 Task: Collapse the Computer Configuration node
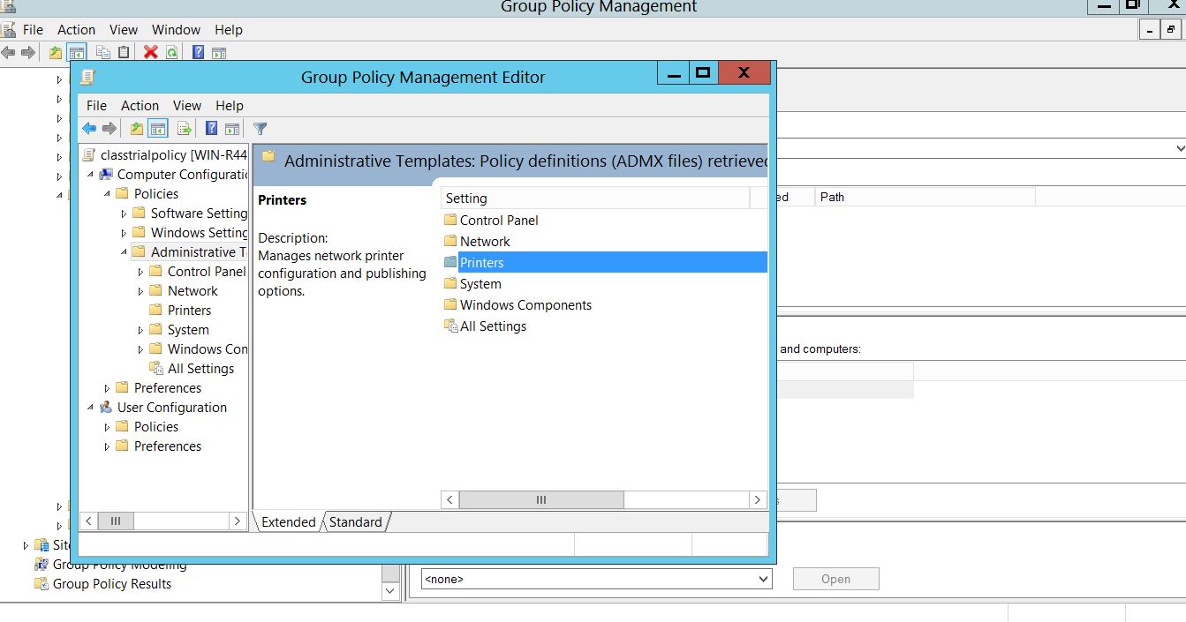pos(90,175)
